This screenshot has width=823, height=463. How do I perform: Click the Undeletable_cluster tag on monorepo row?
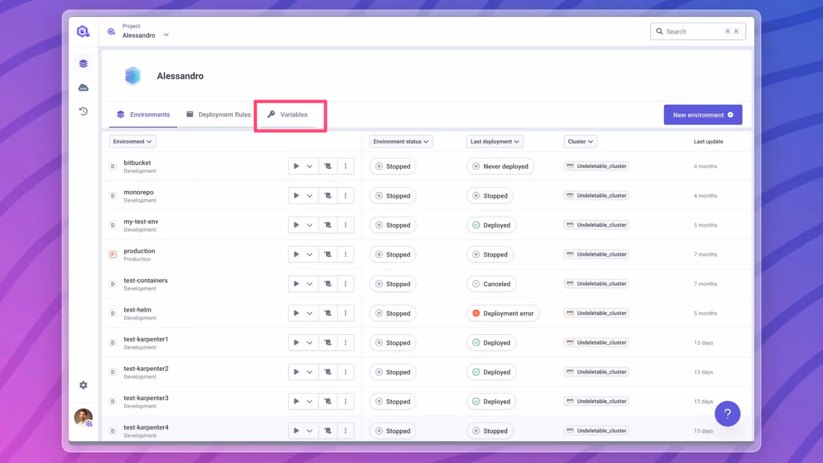coord(596,195)
